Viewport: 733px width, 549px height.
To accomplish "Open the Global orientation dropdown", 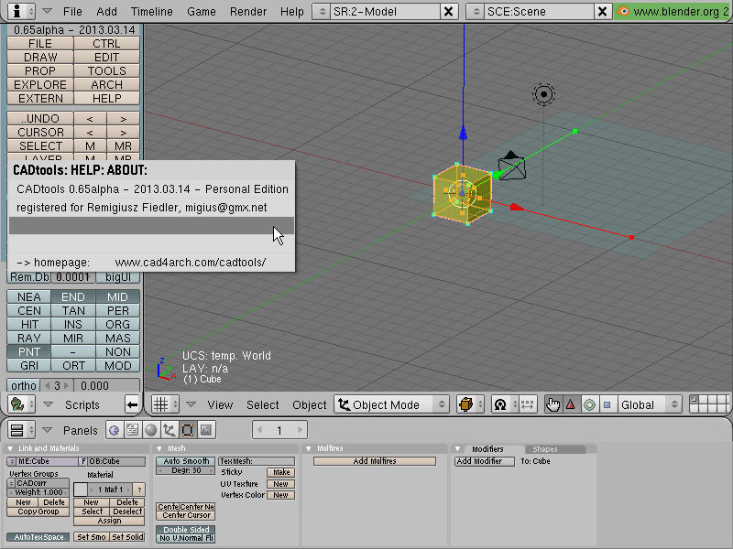I will (x=650, y=404).
